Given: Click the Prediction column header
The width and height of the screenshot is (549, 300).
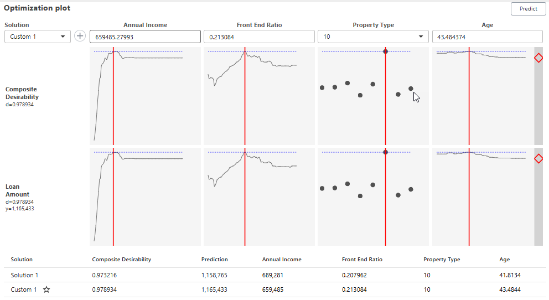Looking at the screenshot, I should click(x=214, y=260).
